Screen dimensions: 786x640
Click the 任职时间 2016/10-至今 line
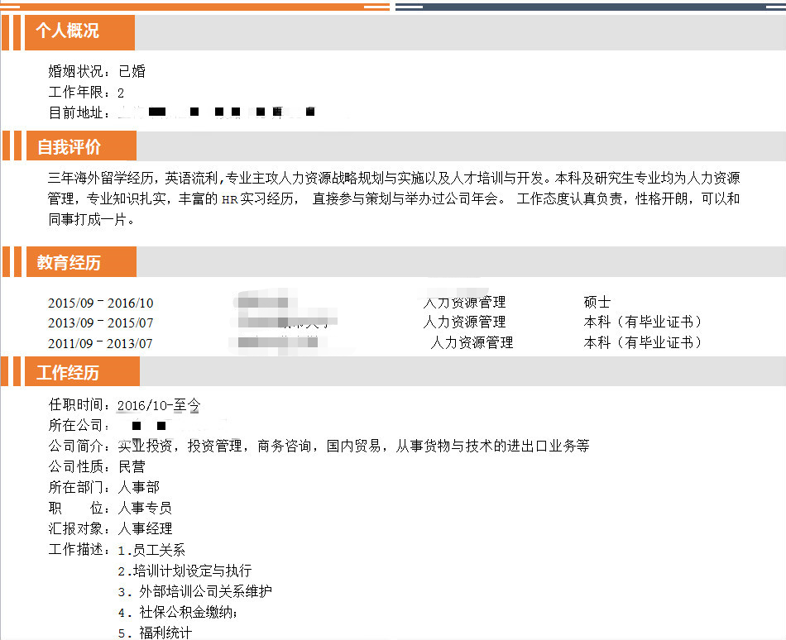click(124, 405)
